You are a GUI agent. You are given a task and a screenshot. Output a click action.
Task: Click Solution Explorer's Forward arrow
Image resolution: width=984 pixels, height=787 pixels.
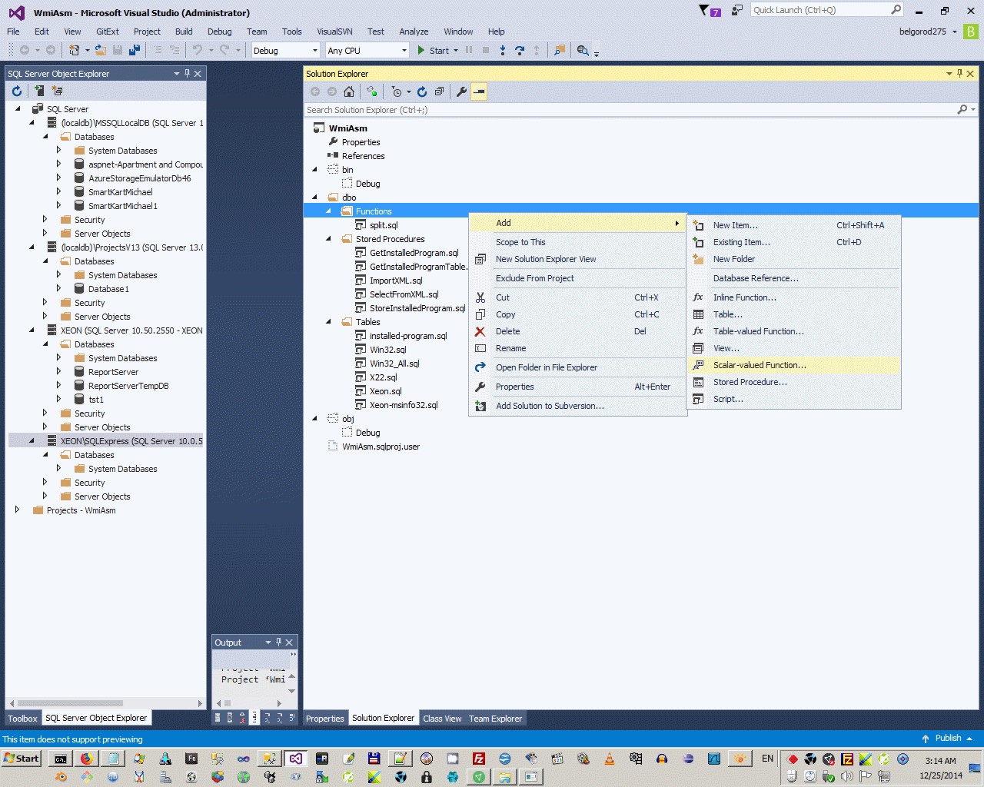pyautogui.click(x=332, y=91)
